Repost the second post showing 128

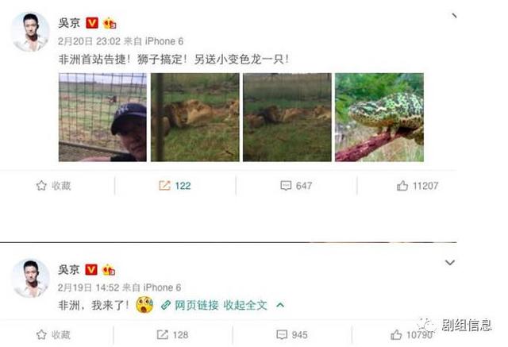(x=162, y=334)
